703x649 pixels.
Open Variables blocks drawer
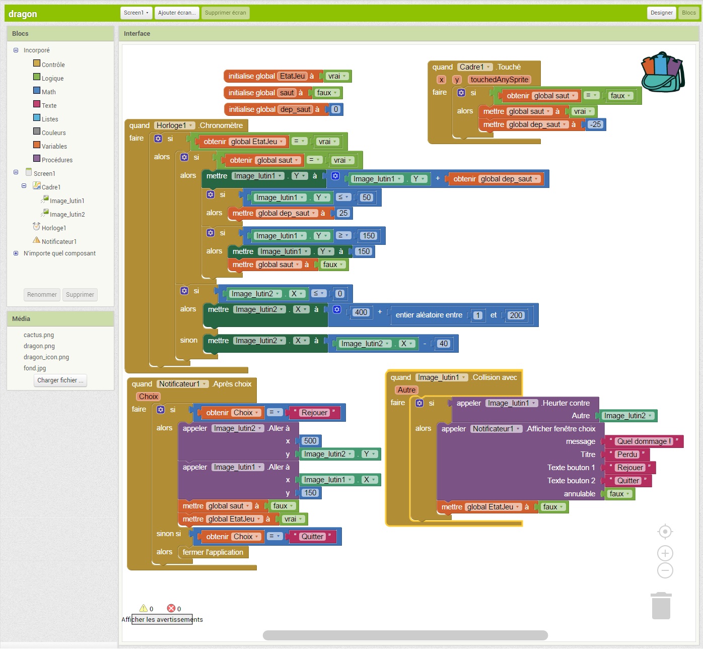point(54,146)
